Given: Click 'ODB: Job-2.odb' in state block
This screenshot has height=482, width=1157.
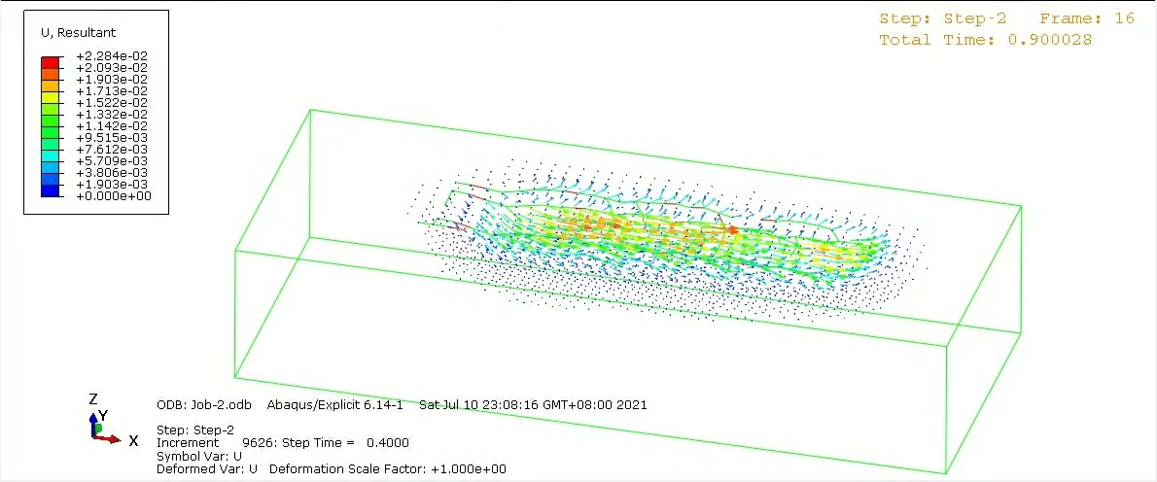Looking at the screenshot, I should click(x=203, y=404).
